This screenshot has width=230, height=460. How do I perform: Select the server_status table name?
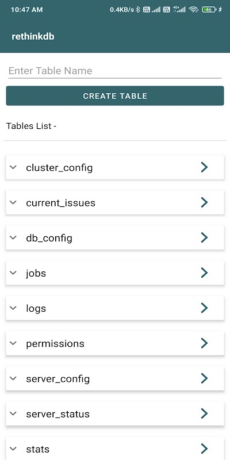pyautogui.click(x=58, y=414)
